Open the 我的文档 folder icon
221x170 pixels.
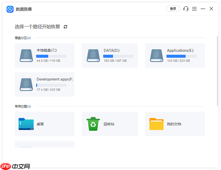coord(157,124)
